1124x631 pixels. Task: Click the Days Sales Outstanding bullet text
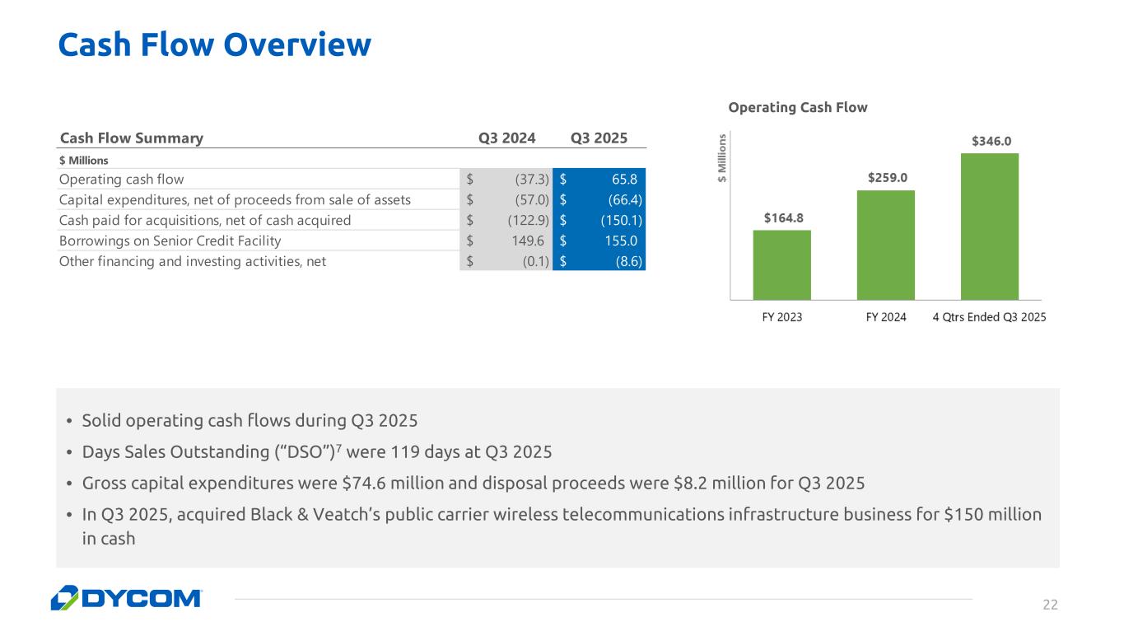coord(317,451)
